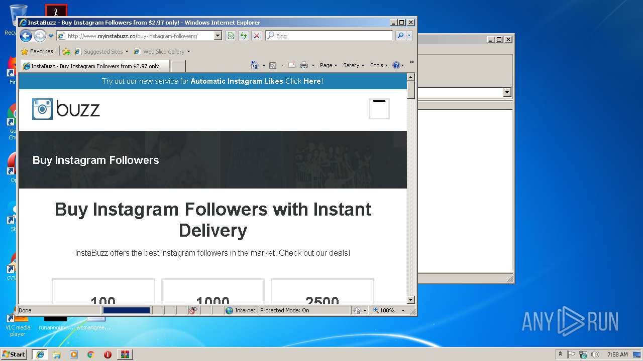Click the Help question mark icon
643x361 pixels.
(x=396, y=65)
